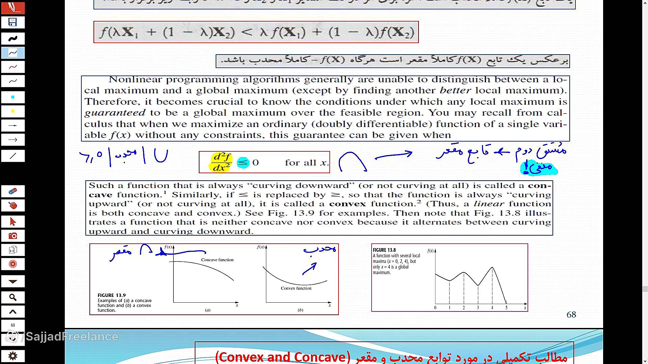Click the red hand pan tool
This screenshot has height=364, width=648.
(13, 205)
